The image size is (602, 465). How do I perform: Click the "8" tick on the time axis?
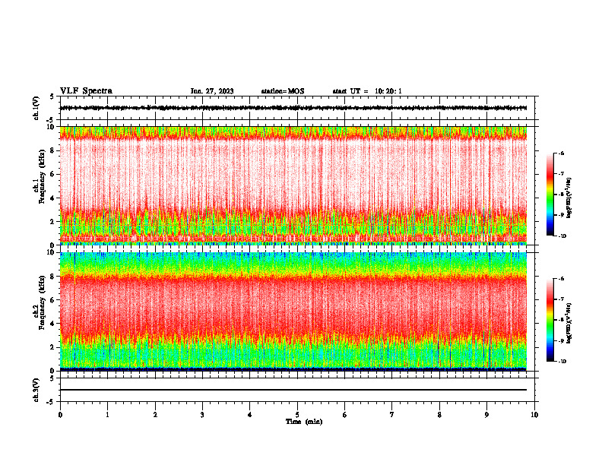[x=439, y=415]
